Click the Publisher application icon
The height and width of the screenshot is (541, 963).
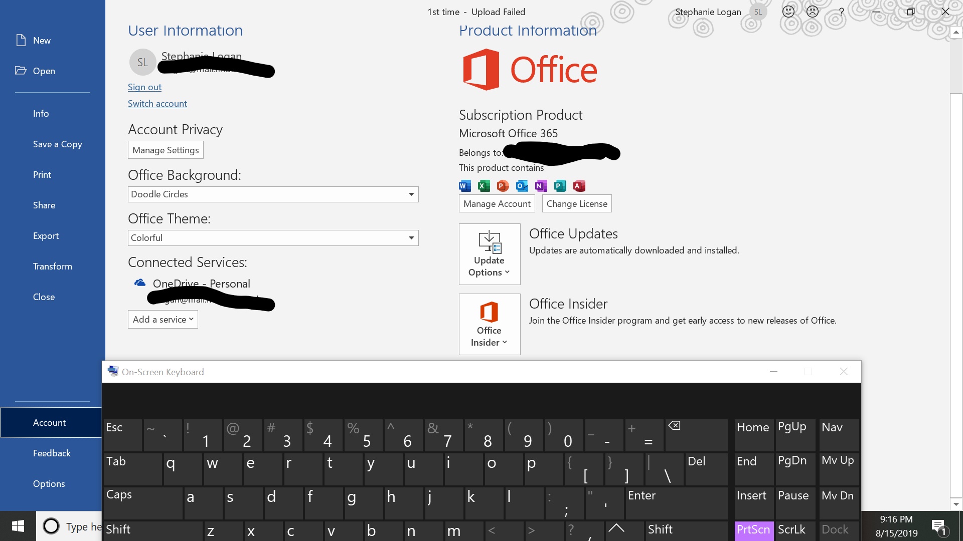tap(558, 186)
